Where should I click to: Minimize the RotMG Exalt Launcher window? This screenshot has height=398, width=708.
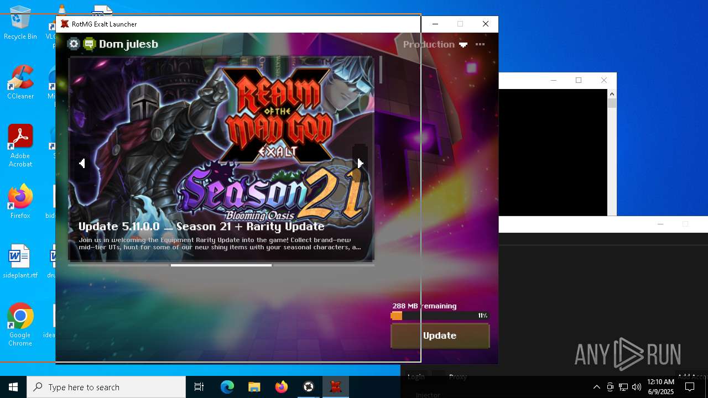point(435,24)
